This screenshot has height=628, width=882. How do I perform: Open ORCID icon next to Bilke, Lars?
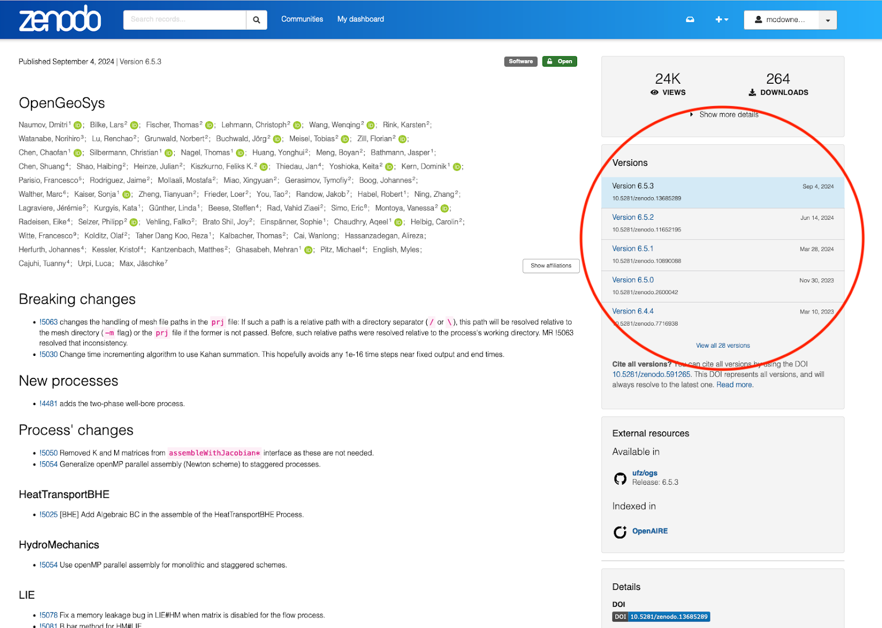pyautogui.click(x=134, y=125)
